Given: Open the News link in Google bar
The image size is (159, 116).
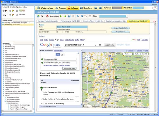Looking at the screenshot, I should (x=62, y=40).
